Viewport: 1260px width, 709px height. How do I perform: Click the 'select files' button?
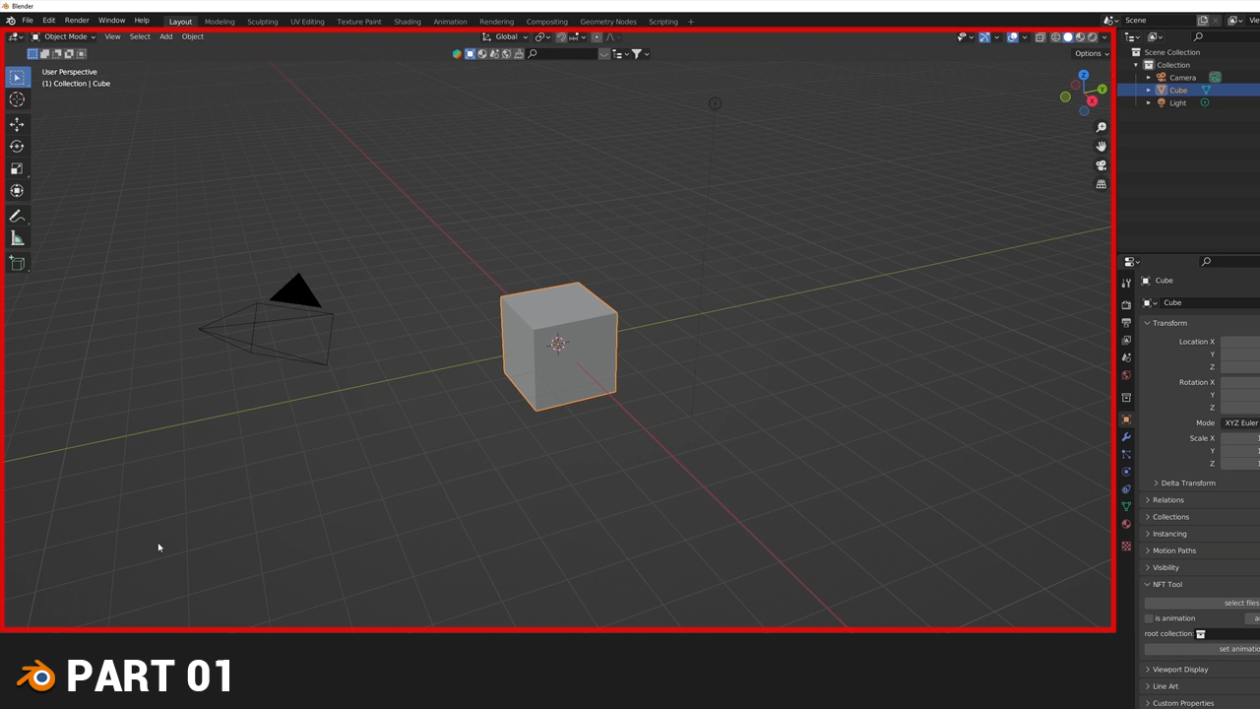[x=1202, y=603]
